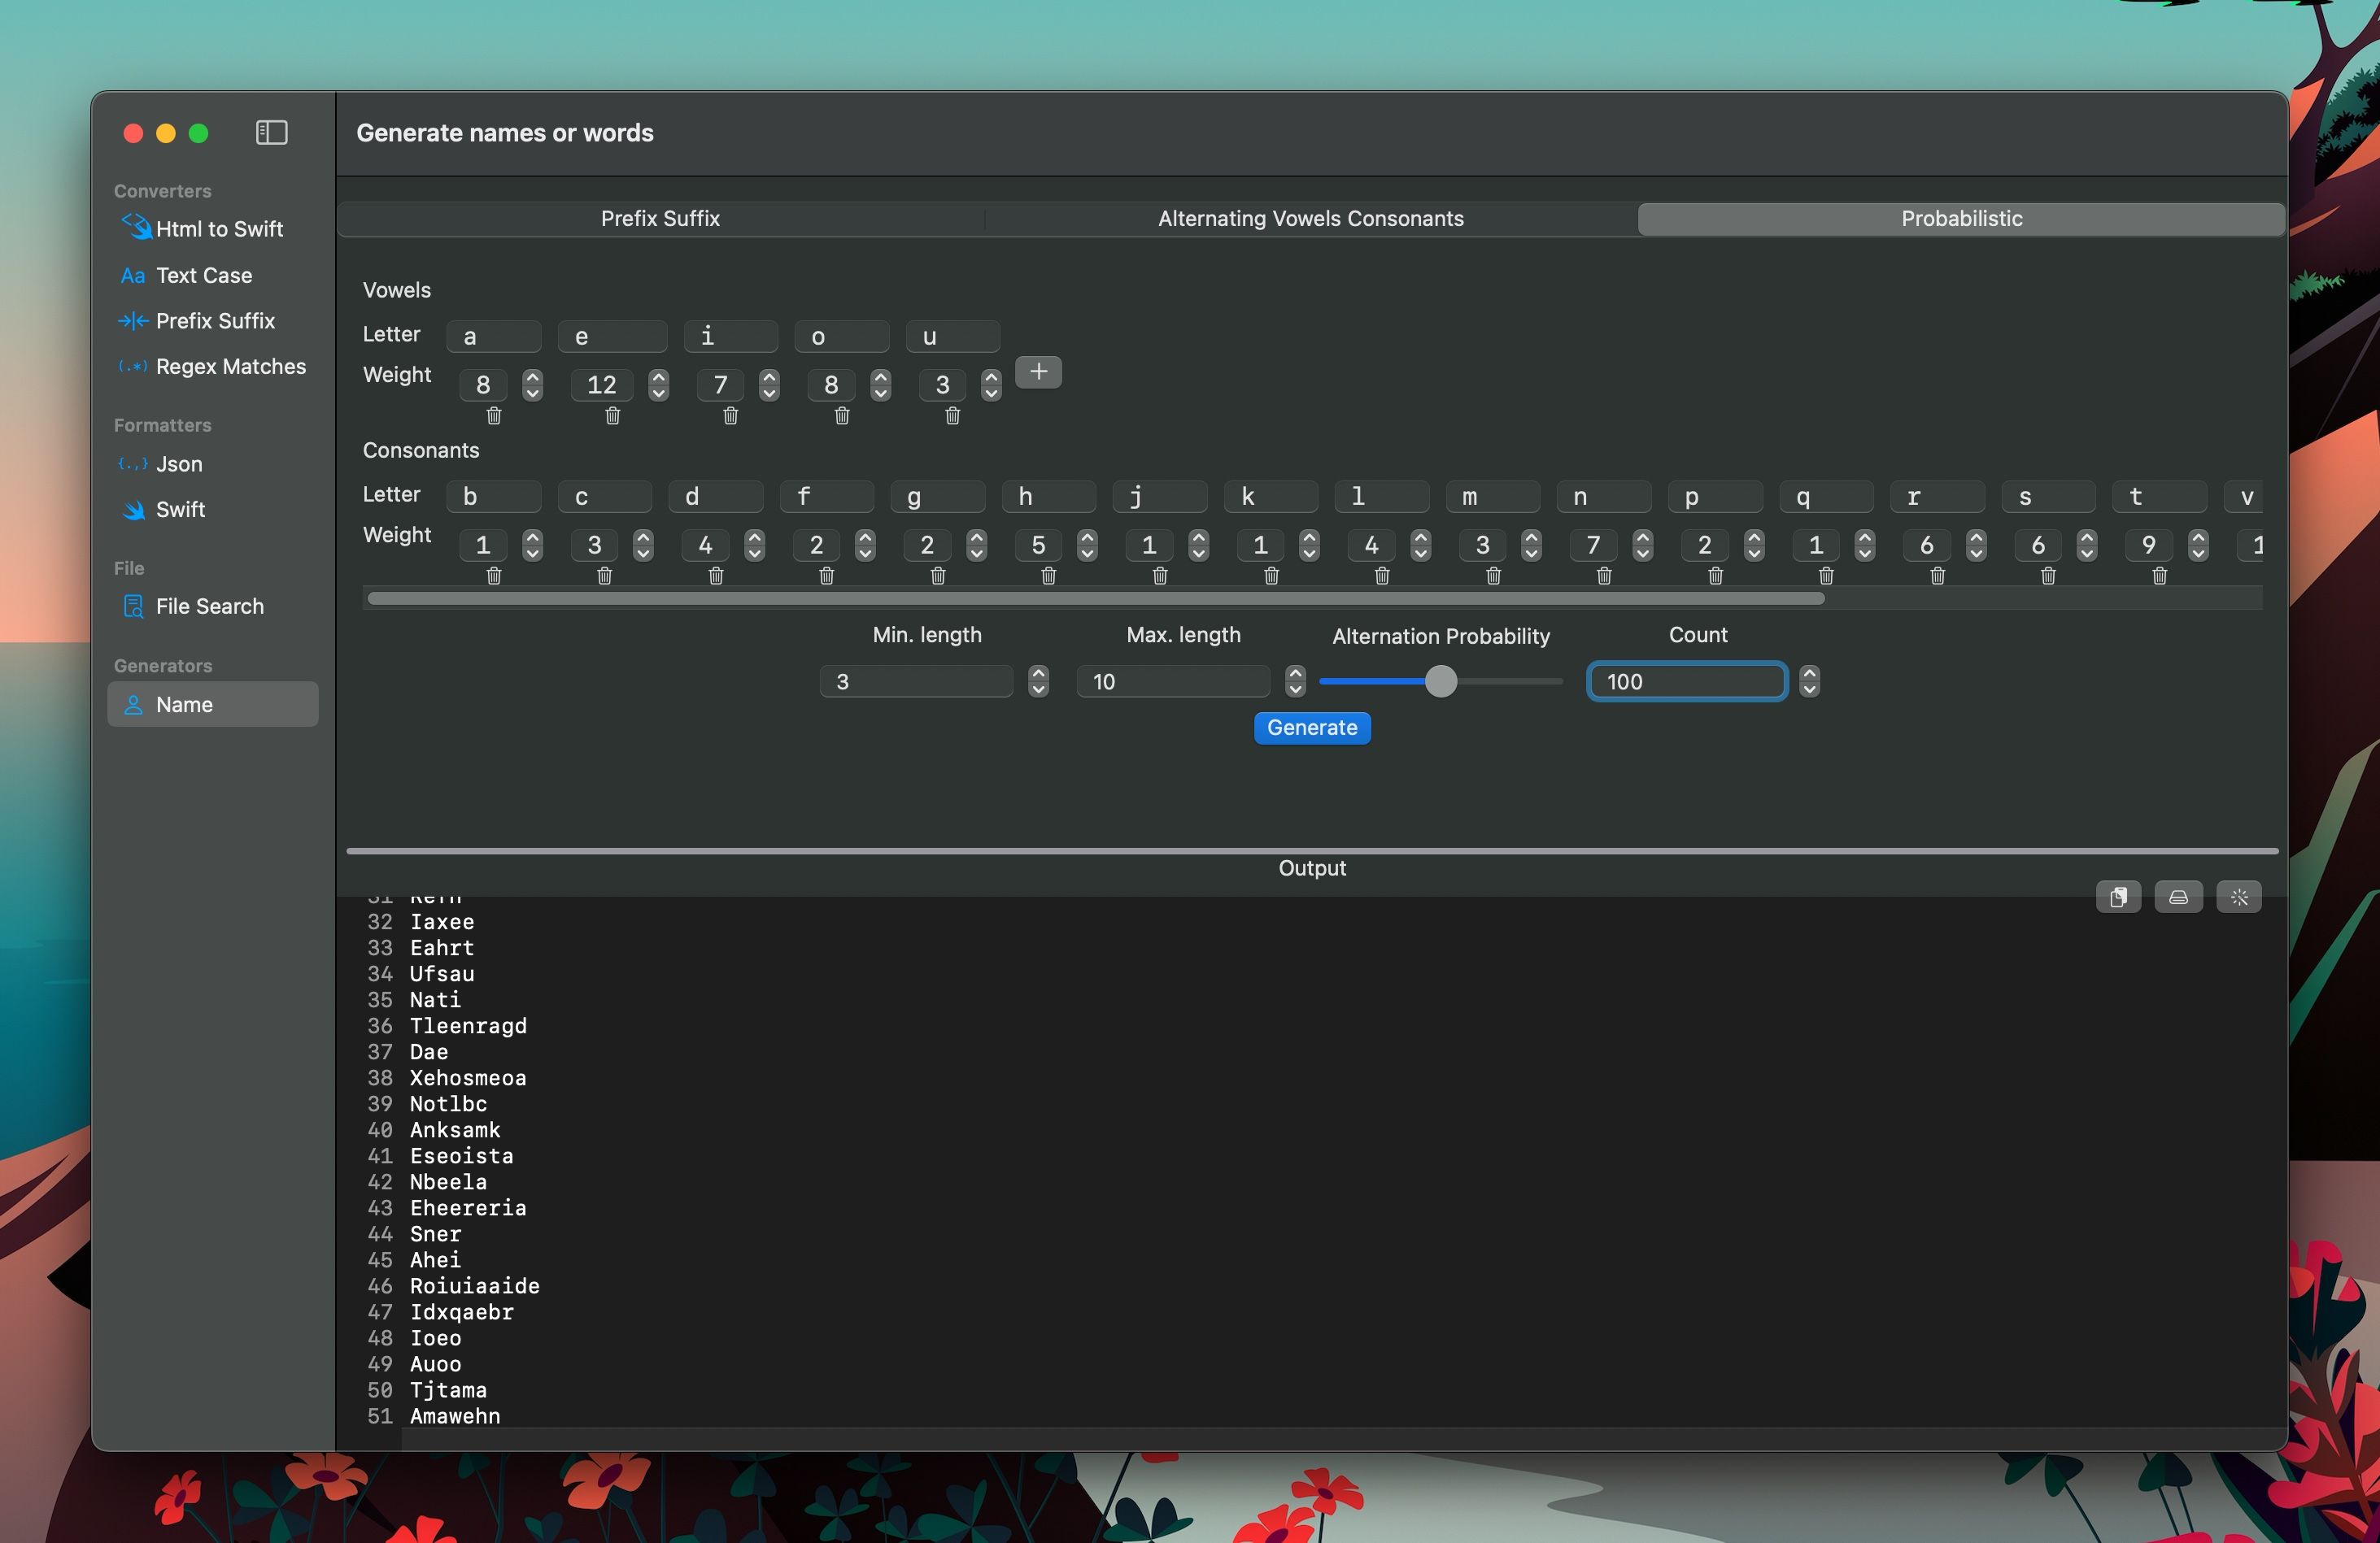Delete consonant 'g' with its trash icon
Image resolution: width=2380 pixels, height=1543 pixels.
click(x=938, y=576)
